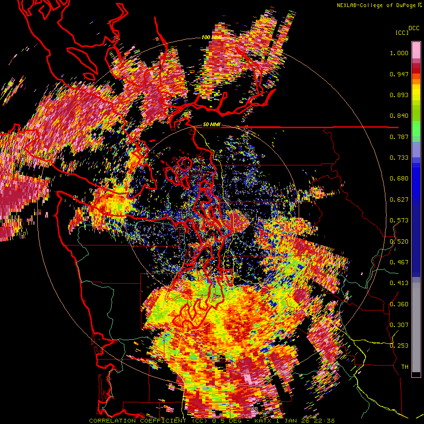Click the 0.840 value on color scale
Image resolution: width=424 pixels, height=424 pixels.
[399, 116]
